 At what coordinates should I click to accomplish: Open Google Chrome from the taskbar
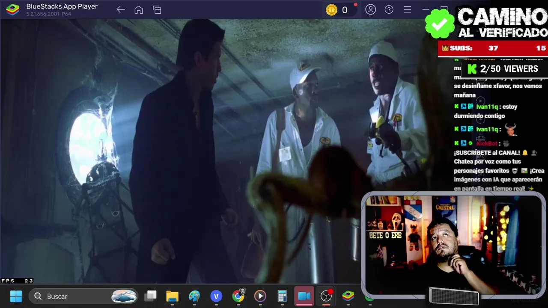point(238,296)
